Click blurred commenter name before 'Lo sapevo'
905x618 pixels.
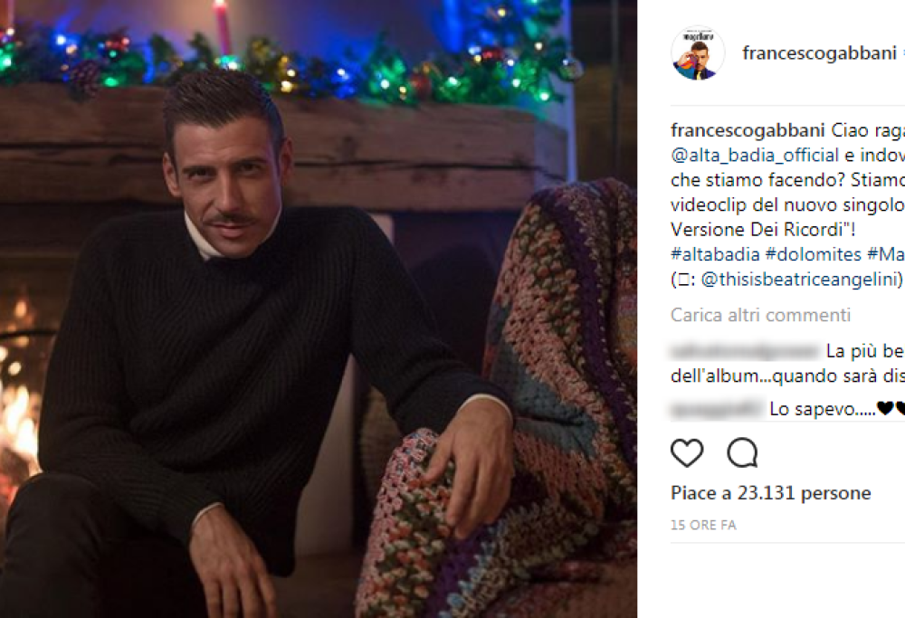[x=716, y=409]
